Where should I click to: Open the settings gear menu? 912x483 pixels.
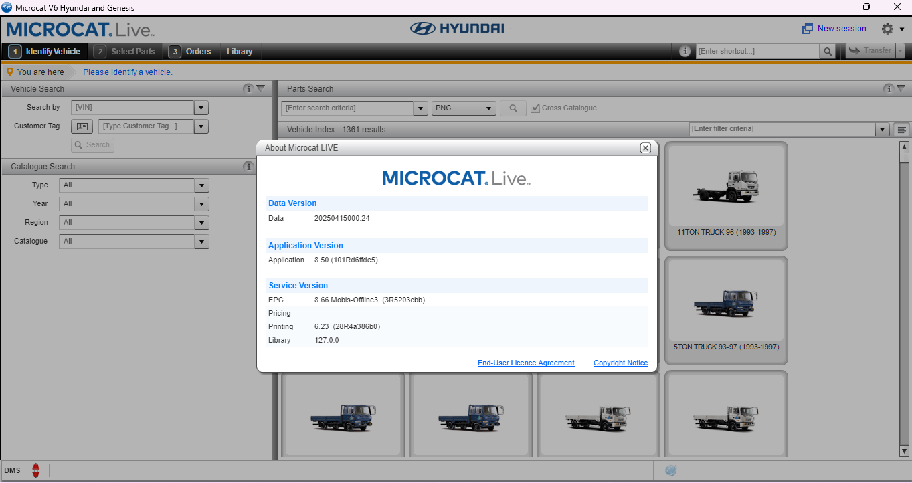tap(887, 29)
